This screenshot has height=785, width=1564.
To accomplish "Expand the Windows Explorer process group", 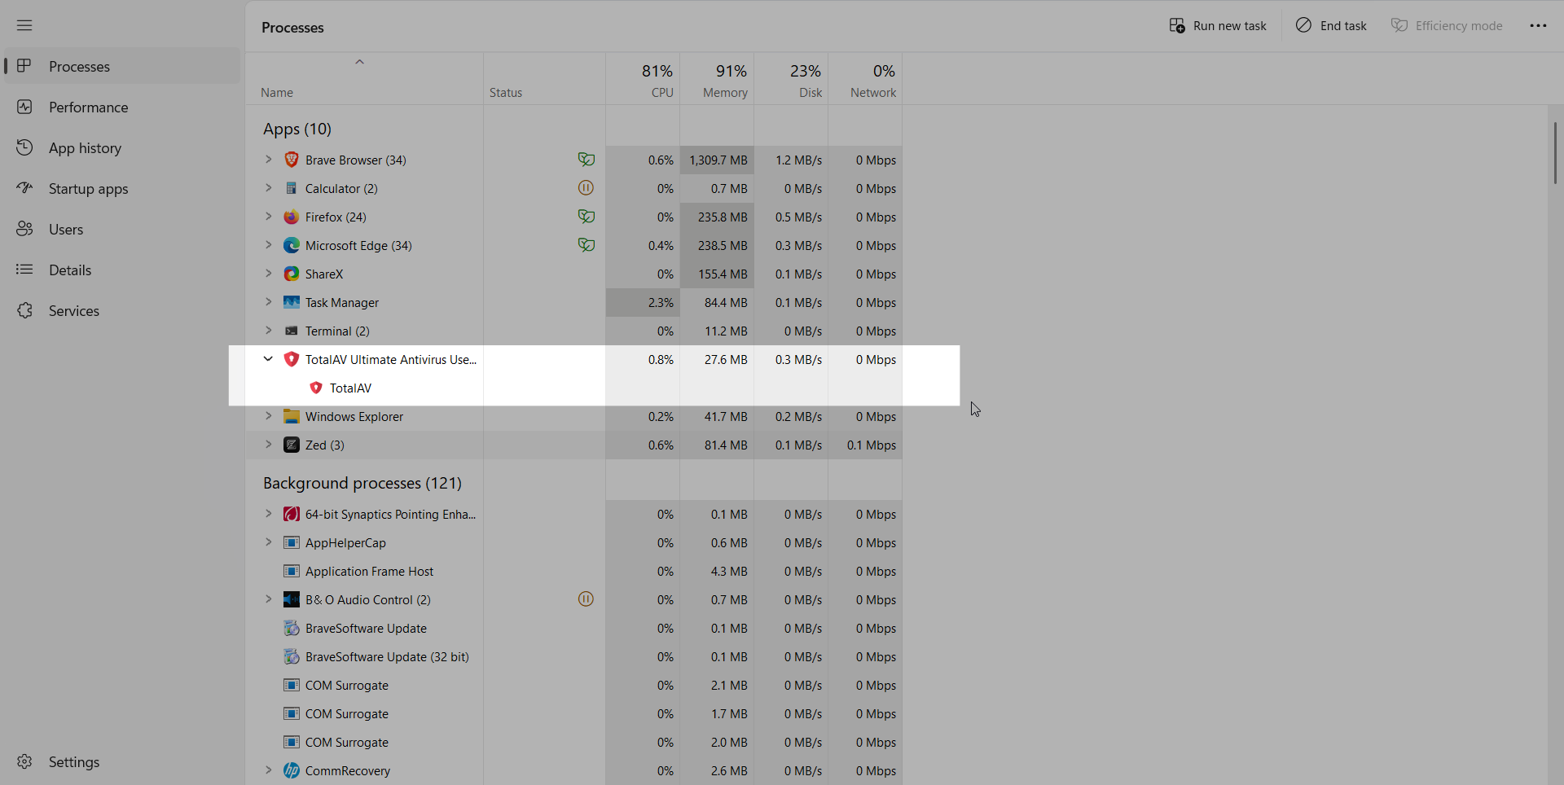I will click(268, 416).
